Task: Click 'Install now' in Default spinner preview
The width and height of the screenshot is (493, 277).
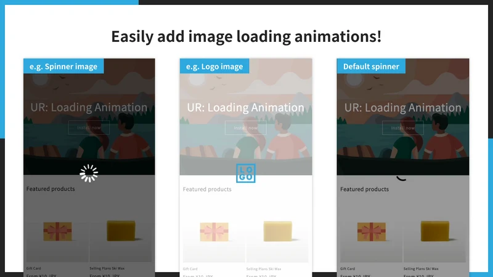Action: tap(403, 128)
